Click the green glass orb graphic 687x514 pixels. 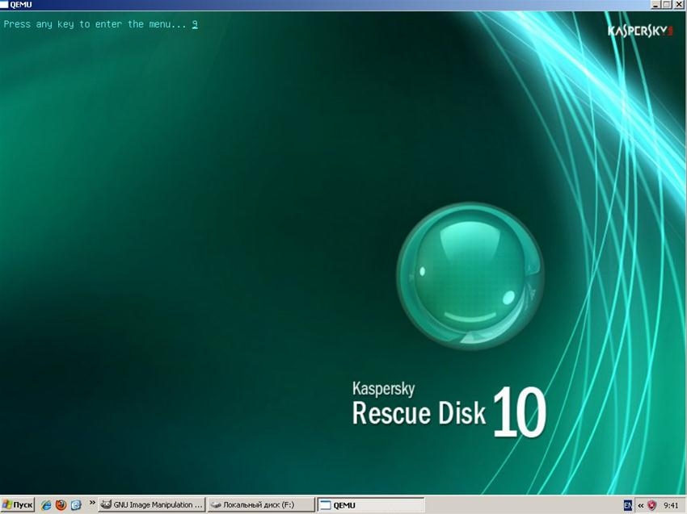tap(470, 276)
